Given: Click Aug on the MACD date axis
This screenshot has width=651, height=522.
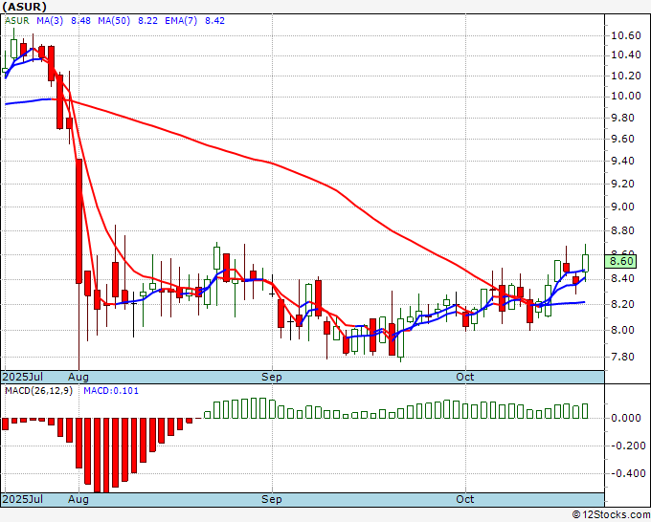Looking at the screenshot, I should tap(79, 499).
